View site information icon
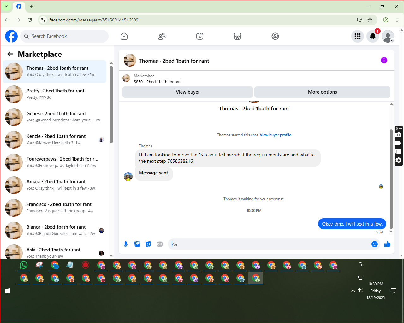Screen dimensions: 404x323 coord(43,20)
